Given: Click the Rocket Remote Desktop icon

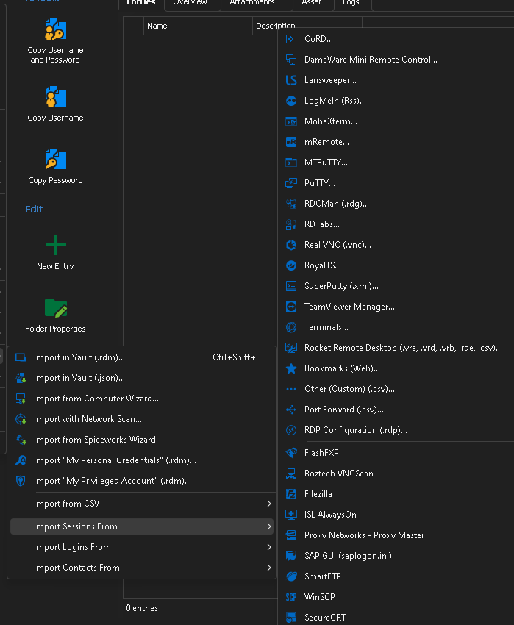Looking at the screenshot, I should pos(291,348).
